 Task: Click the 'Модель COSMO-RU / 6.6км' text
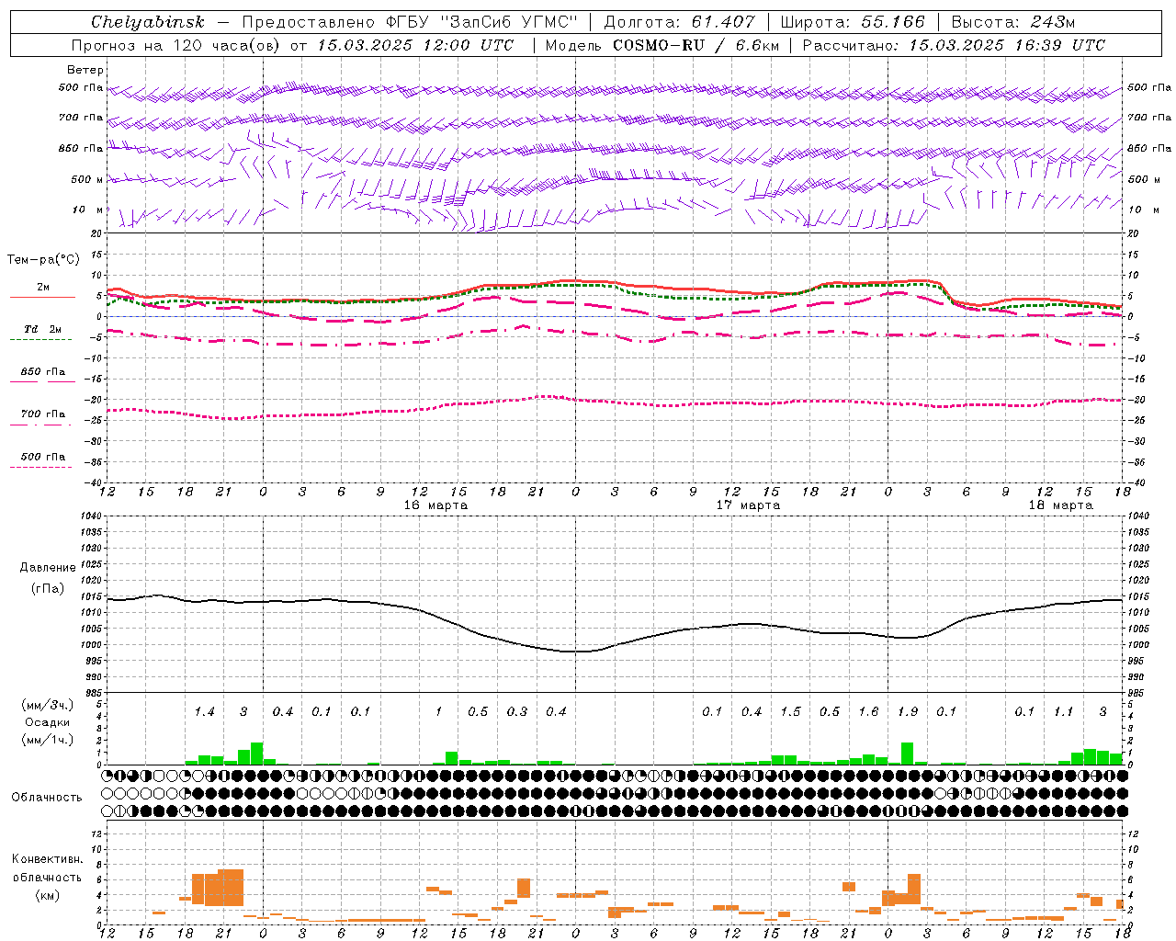(x=661, y=45)
